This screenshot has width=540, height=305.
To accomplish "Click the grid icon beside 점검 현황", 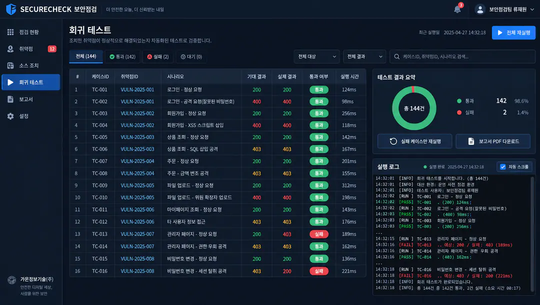I will coord(10,32).
